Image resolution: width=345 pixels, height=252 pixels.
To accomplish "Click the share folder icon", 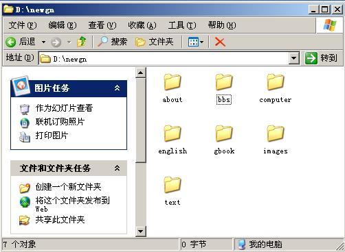I will (x=25, y=220).
